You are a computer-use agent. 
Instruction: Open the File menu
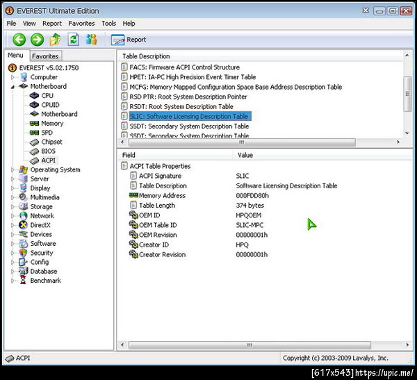[x=11, y=24]
